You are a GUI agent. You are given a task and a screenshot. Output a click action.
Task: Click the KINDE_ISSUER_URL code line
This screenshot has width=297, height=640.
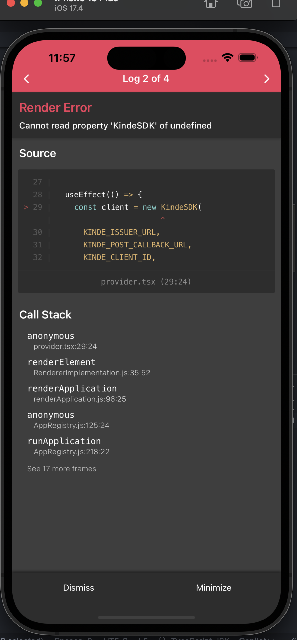(x=121, y=232)
